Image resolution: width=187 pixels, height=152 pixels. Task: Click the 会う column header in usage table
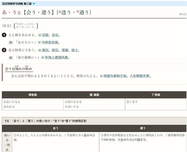pyautogui.click(x=56, y=128)
